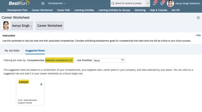Open the to-do checkmark icon

(162, 3)
